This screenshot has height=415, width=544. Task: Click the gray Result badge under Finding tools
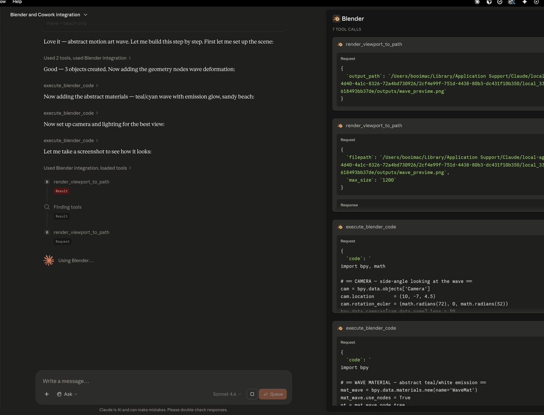[x=62, y=216]
